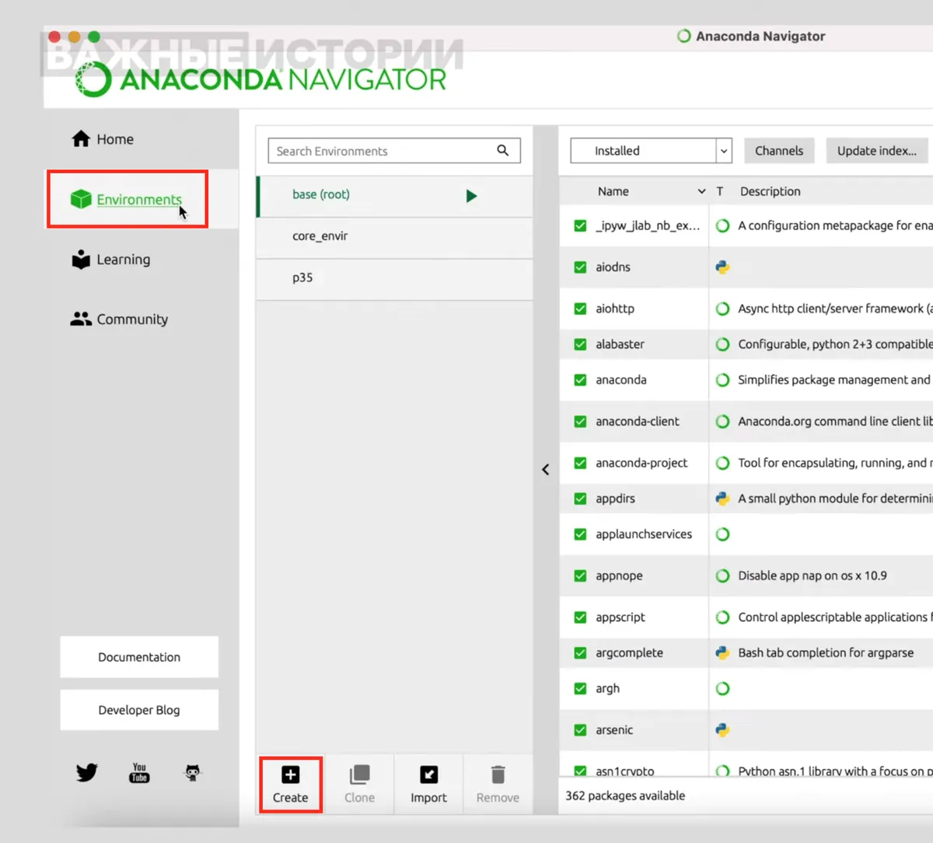
Task: Toggle the argh package checkbox
Action: click(580, 688)
